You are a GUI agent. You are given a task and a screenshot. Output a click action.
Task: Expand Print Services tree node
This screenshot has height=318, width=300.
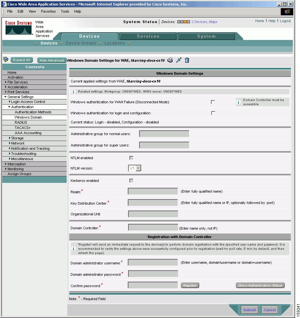[6, 92]
